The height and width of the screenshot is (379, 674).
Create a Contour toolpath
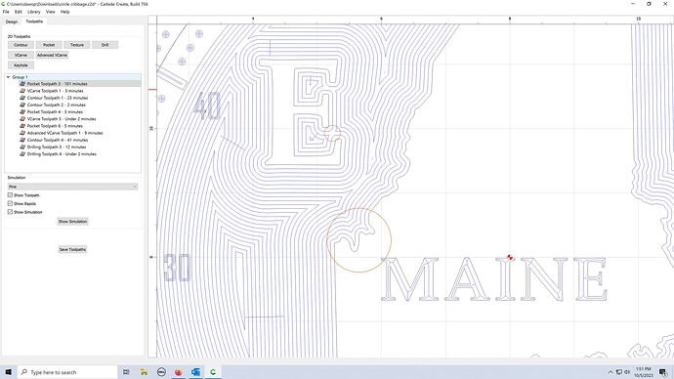[x=21, y=45]
